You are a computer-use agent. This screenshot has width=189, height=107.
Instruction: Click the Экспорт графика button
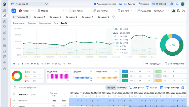click(175, 64)
